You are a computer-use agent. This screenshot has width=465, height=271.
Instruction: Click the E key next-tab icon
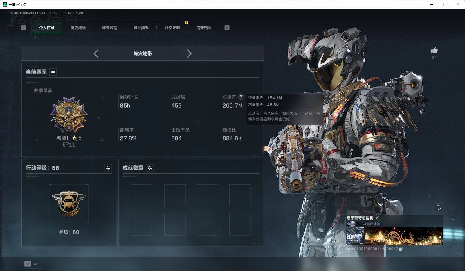pyautogui.click(x=227, y=28)
